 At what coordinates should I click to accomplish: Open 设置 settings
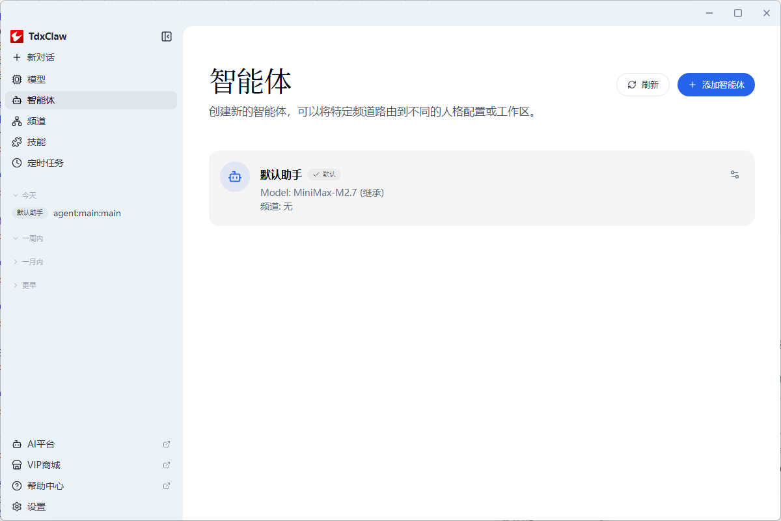(91, 507)
